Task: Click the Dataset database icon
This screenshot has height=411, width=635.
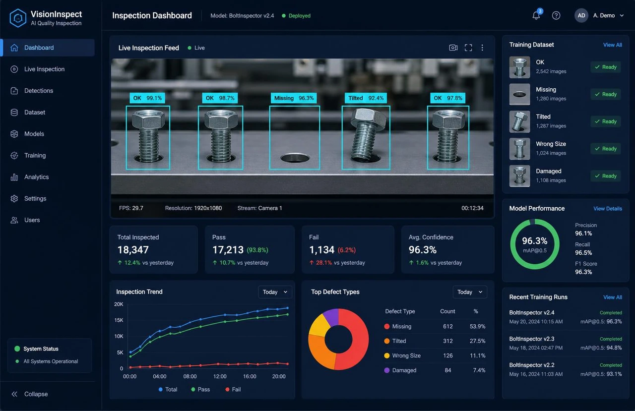Action: pyautogui.click(x=14, y=113)
